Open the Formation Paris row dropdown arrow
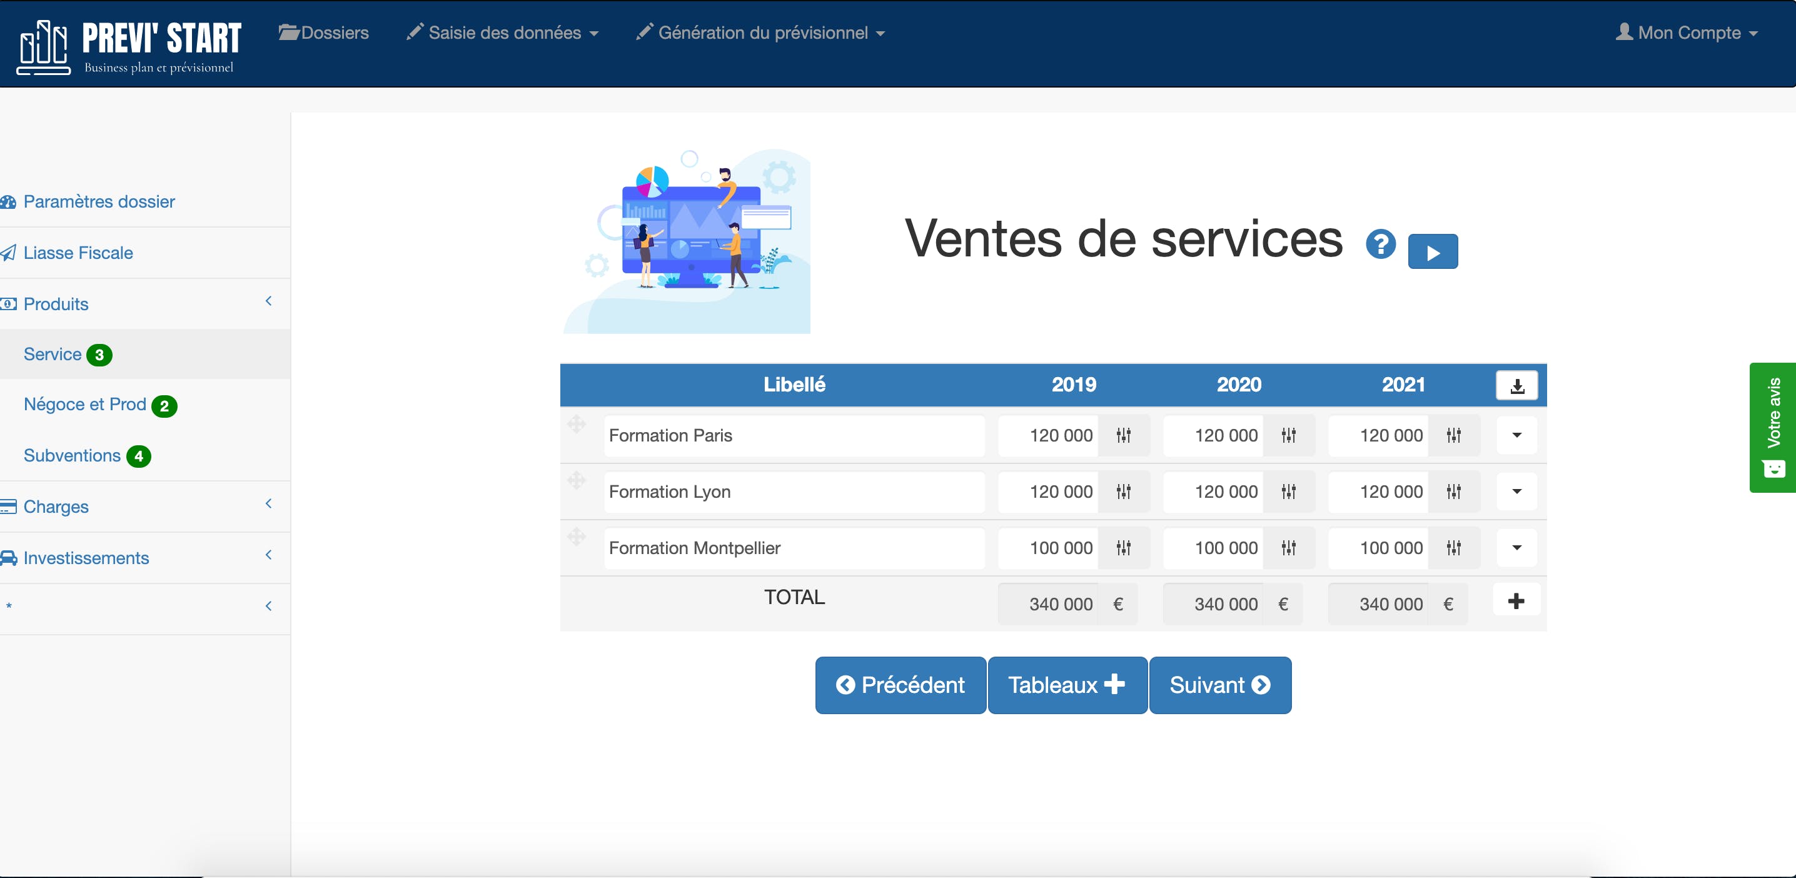1796x878 pixels. coord(1516,436)
